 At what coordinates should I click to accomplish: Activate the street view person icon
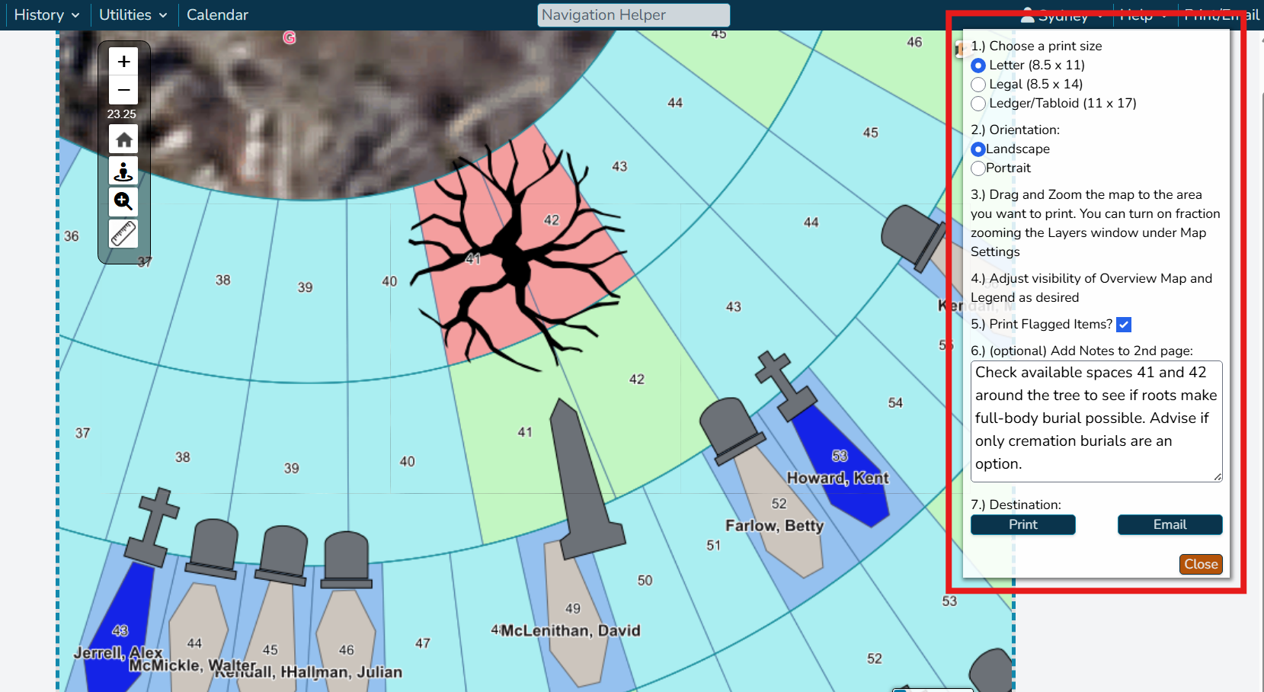[x=123, y=171]
